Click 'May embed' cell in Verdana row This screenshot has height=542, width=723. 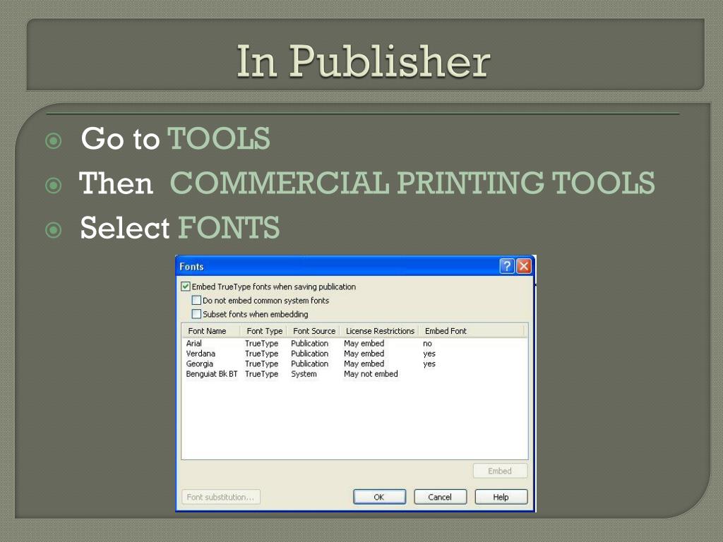(364, 354)
